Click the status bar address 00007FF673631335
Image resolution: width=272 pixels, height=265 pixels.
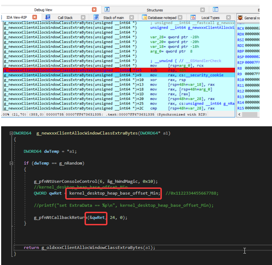click(84, 114)
